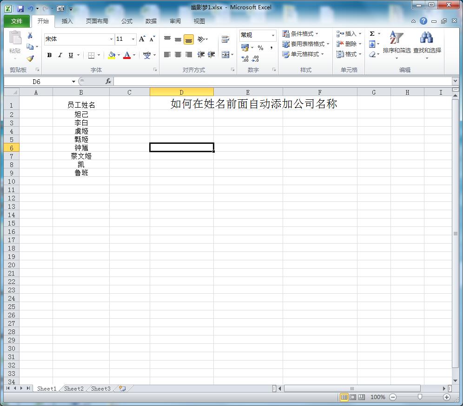Image resolution: width=463 pixels, height=406 pixels.
Task: Toggle bottom vertical alignment (highlighted)
Action: pos(188,39)
